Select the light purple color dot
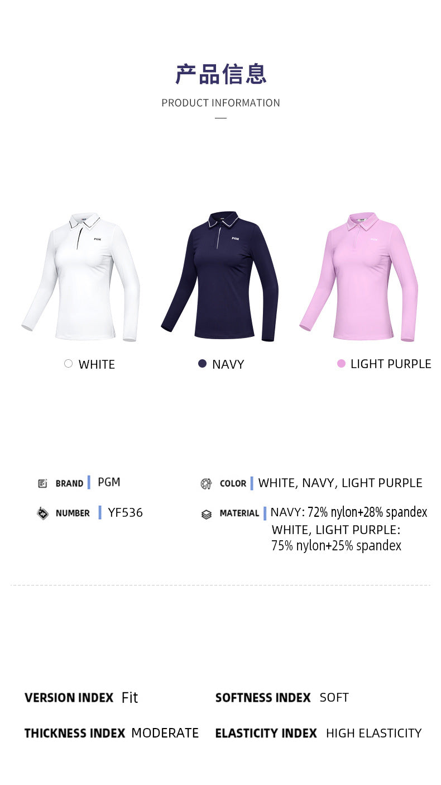The height and width of the screenshot is (785, 441). point(341,364)
